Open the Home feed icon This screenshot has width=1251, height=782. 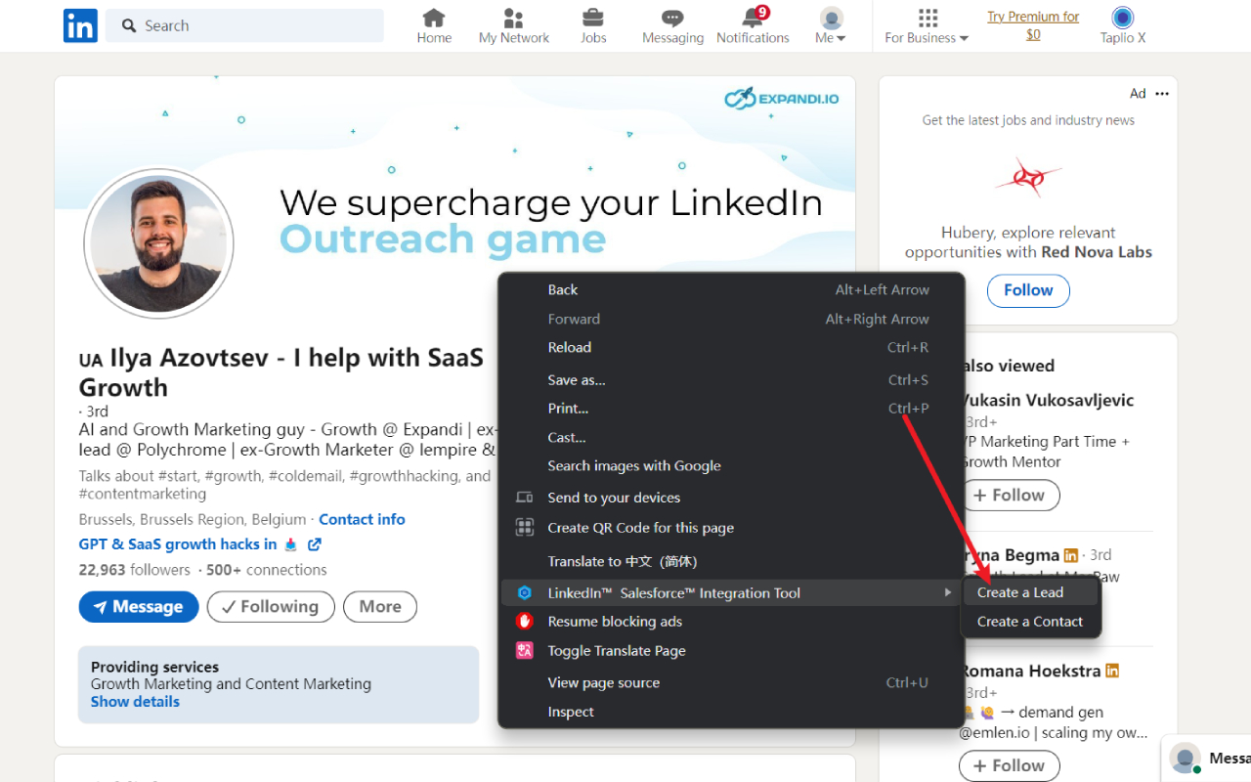[434, 18]
